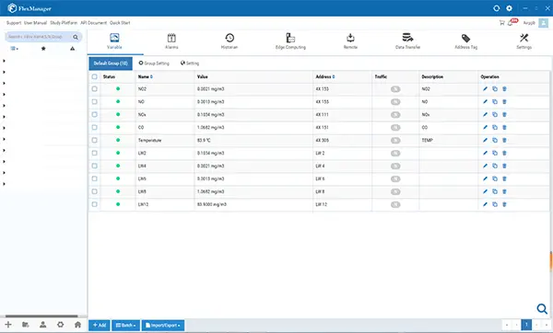
Task: Open the Address Tag icon
Action: coord(465,38)
